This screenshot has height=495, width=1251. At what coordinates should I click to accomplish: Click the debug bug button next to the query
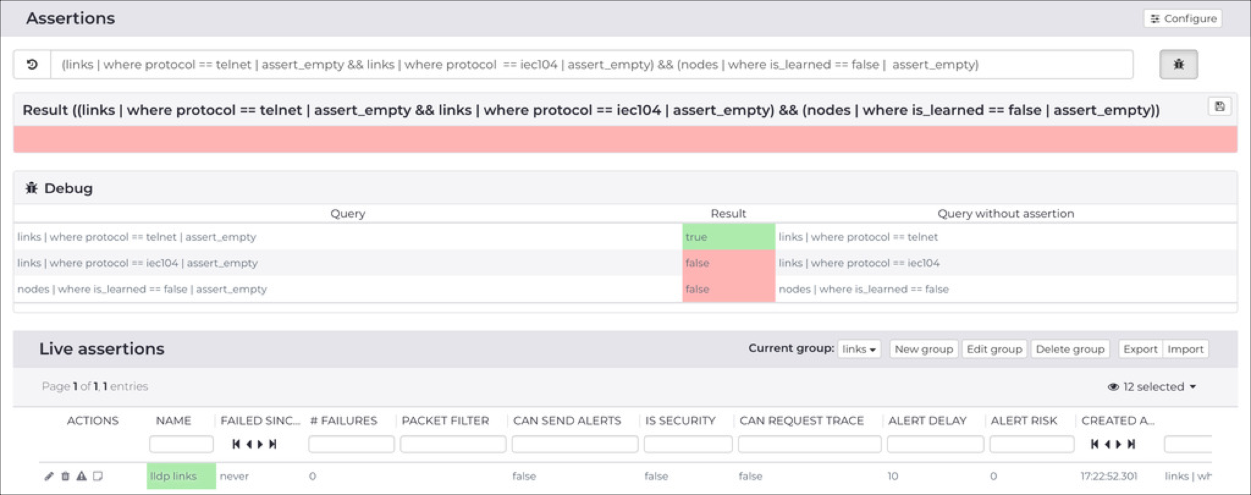(x=1178, y=64)
